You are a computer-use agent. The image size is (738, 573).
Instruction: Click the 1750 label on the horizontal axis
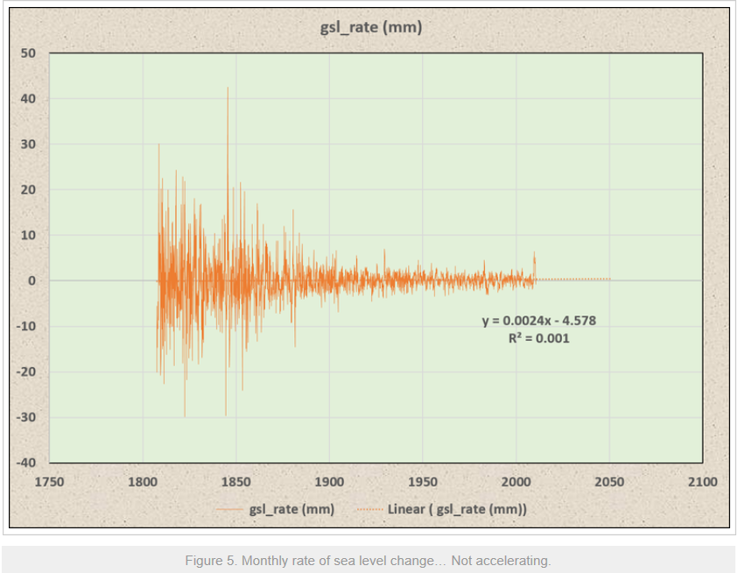click(x=49, y=482)
